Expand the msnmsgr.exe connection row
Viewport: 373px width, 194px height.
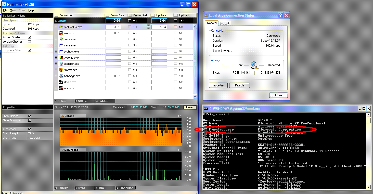(x=56, y=76)
